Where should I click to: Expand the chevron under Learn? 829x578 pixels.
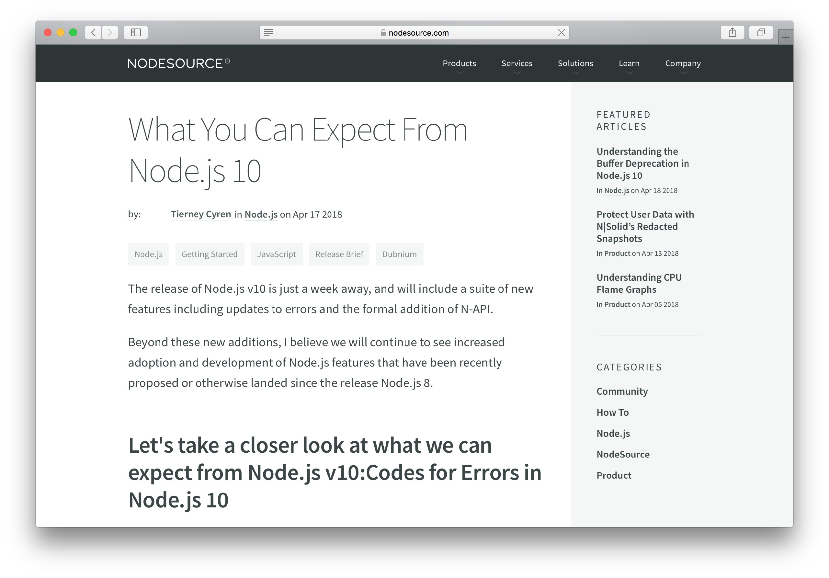point(629,73)
